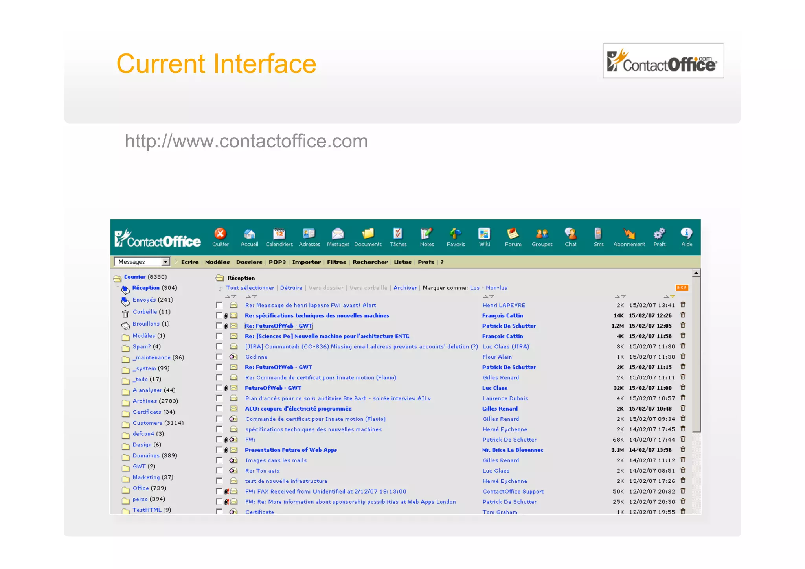
Task: Click the sort arrows above the sender column
Action: point(489,296)
